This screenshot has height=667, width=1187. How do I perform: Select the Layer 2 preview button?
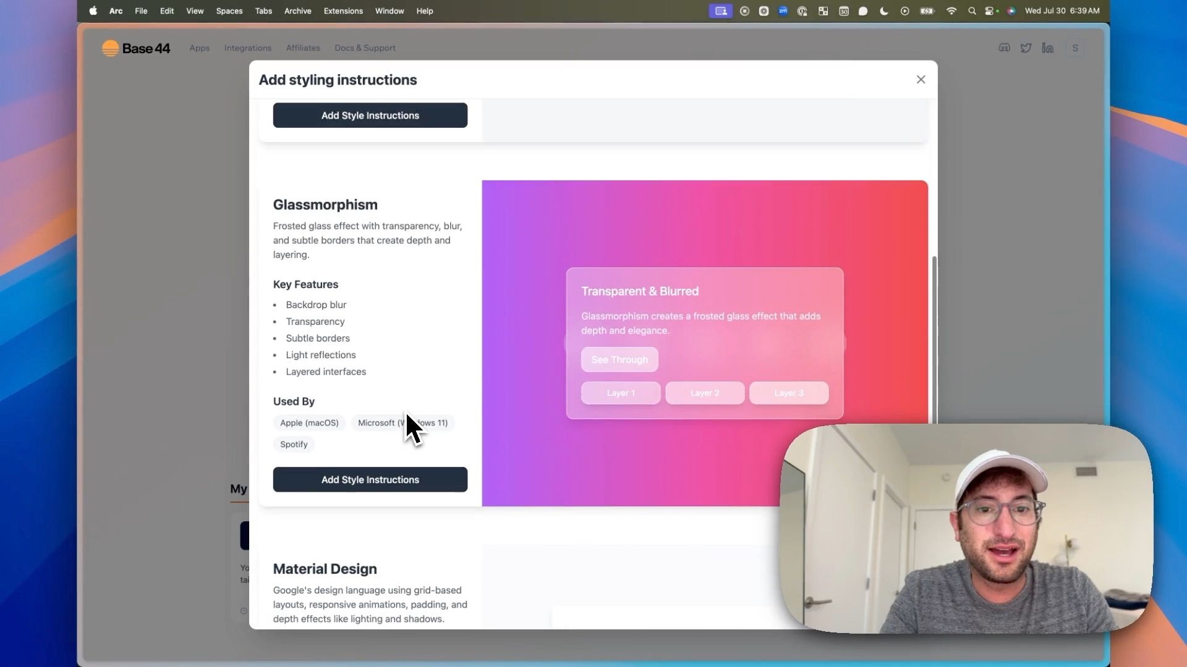tap(705, 393)
